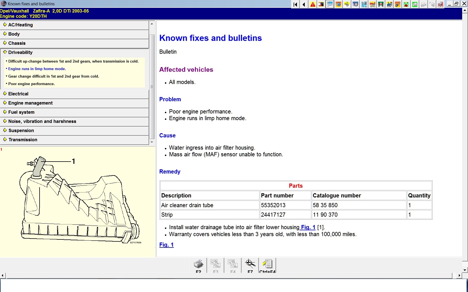Expand the AC/Heating category

pos(21,25)
